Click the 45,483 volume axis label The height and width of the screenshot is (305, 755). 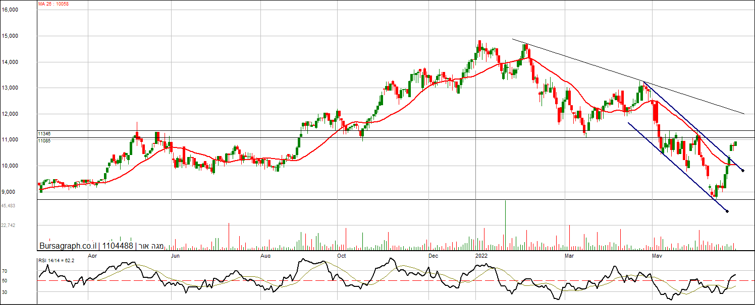point(8,206)
